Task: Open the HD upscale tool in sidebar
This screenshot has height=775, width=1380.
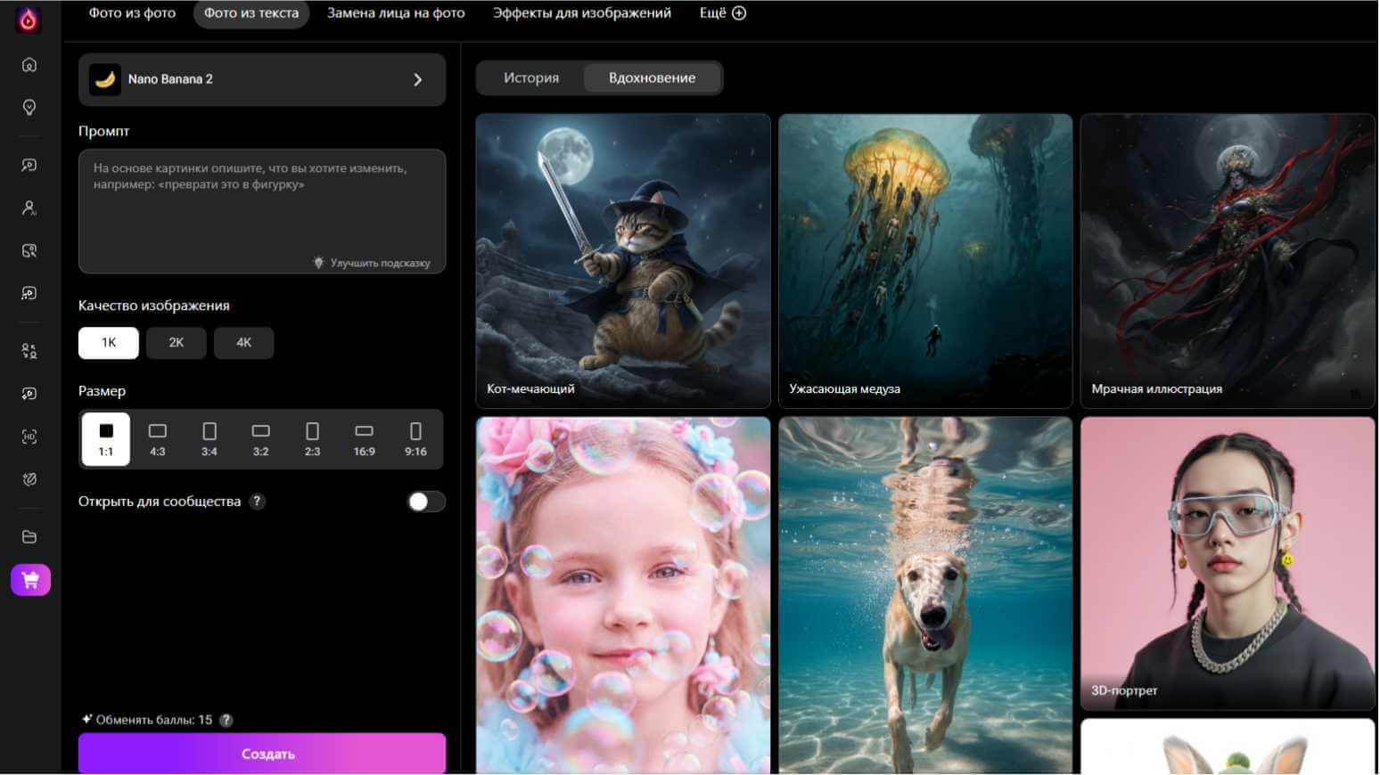Action: [x=29, y=436]
